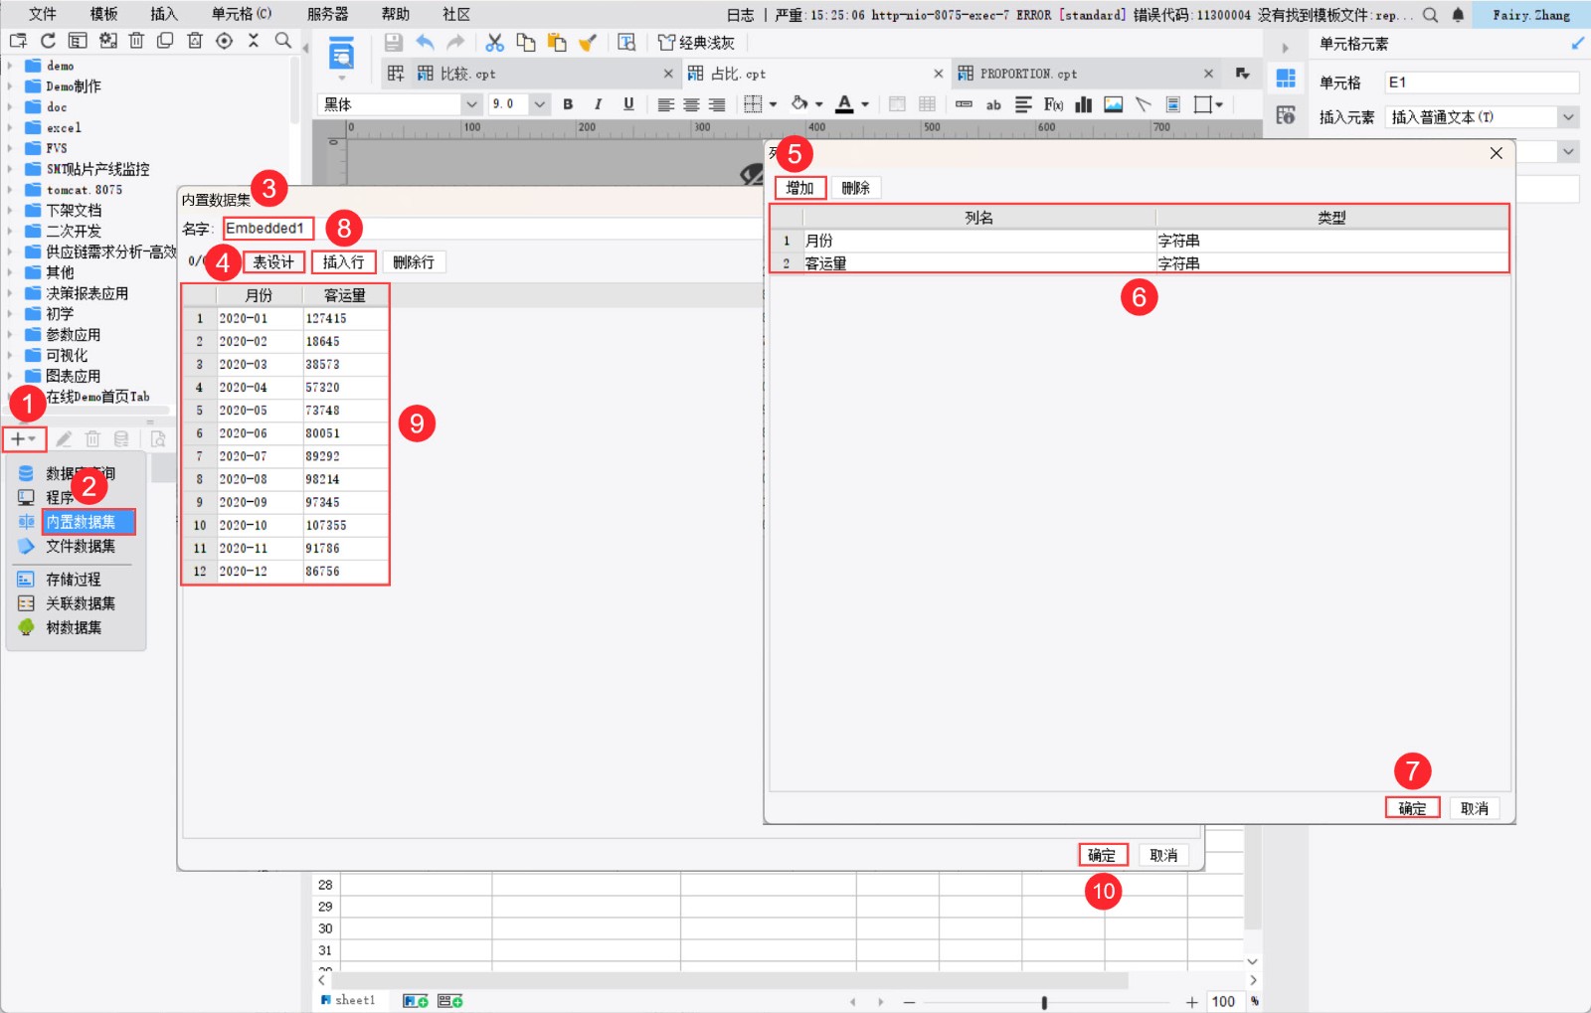Screen dimensions: 1591x1013
Task: Open the 模板 menu
Action: coord(103,14)
